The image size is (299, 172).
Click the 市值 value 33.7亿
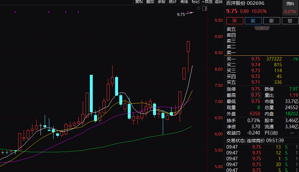(x=291, y=101)
